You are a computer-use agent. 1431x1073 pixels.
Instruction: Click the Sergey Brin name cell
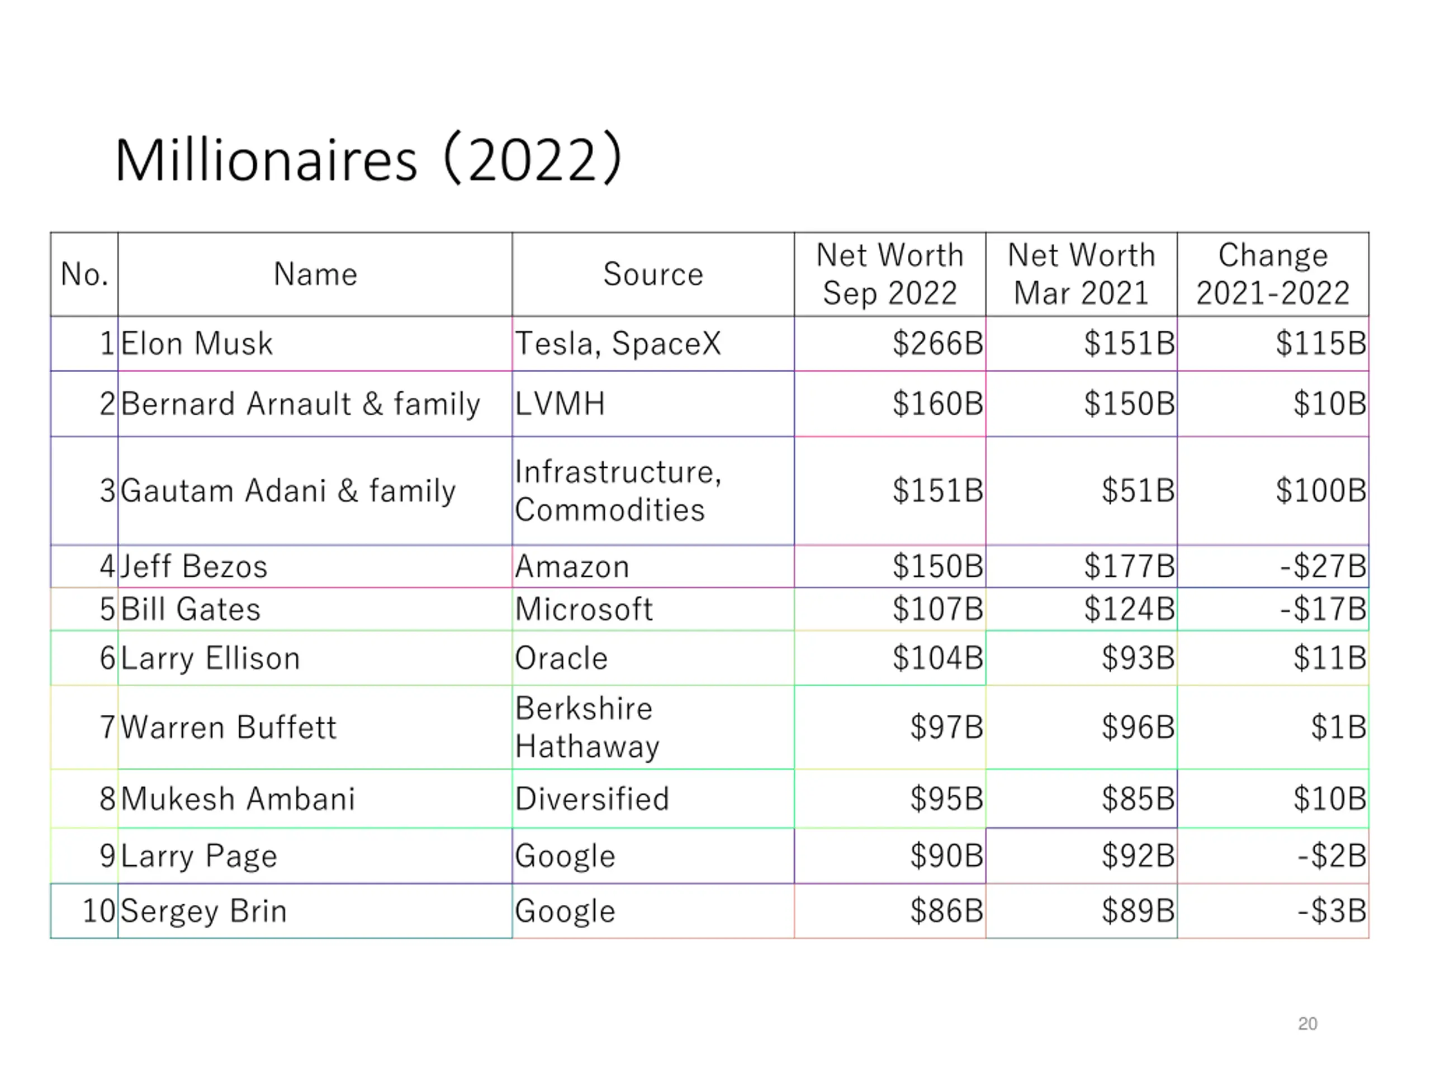(x=315, y=911)
